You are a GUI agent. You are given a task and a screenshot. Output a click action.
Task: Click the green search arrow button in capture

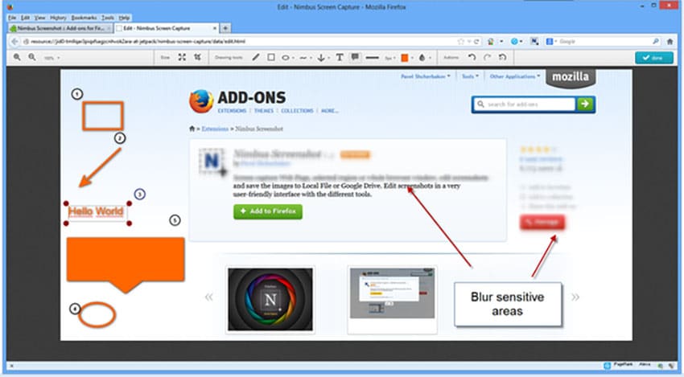coord(585,104)
